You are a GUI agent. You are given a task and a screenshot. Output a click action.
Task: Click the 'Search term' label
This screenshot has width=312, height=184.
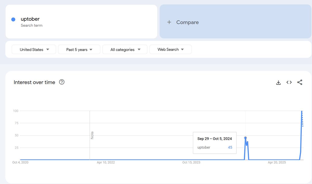31,25
